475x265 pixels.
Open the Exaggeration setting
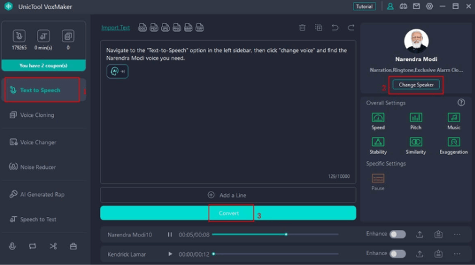coord(454,142)
